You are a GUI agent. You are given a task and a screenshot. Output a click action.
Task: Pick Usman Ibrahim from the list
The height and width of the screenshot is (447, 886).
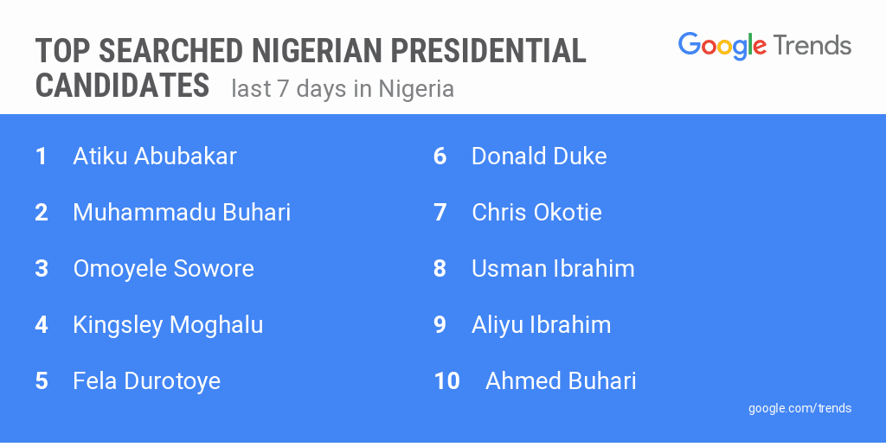pyautogui.click(x=553, y=269)
